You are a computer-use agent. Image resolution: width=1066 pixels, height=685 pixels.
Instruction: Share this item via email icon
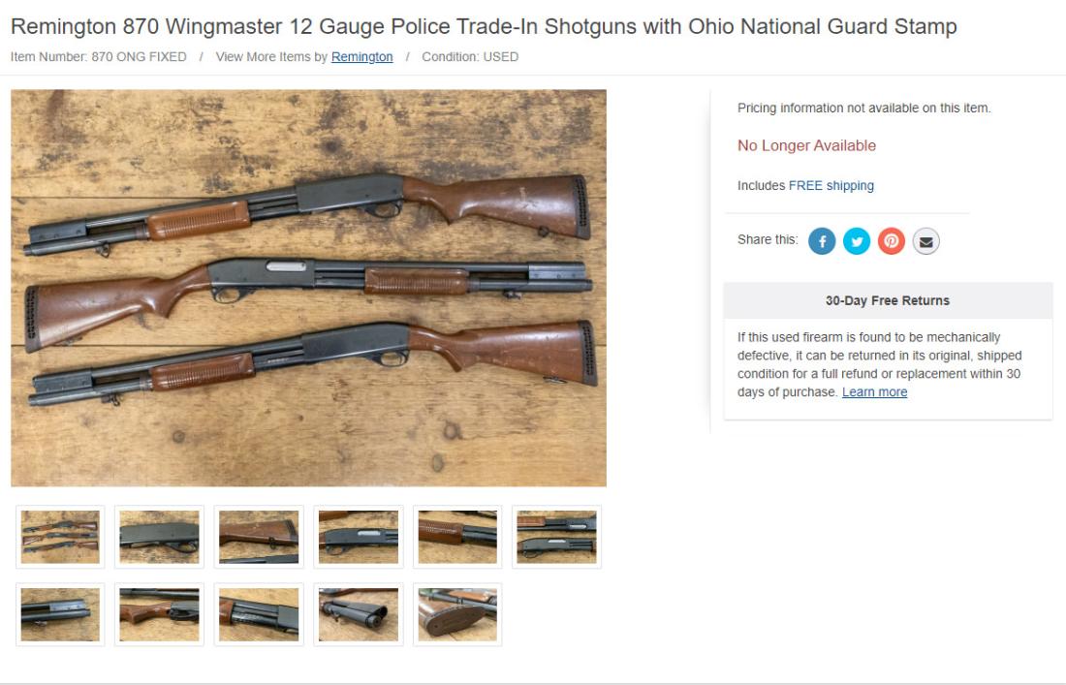click(x=925, y=240)
